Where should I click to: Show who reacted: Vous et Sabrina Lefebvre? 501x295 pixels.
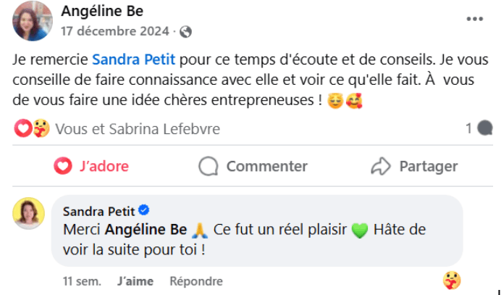click(x=138, y=129)
